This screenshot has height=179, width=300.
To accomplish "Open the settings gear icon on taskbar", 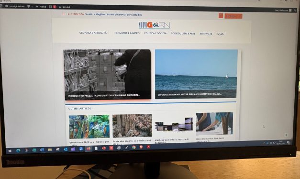I will click(119, 148).
